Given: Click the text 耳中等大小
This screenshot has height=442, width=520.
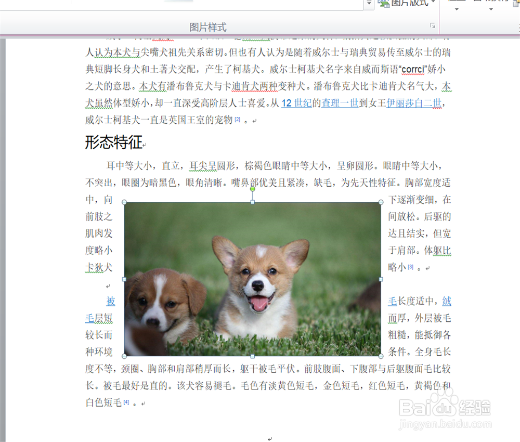Looking at the screenshot, I should (129, 165).
